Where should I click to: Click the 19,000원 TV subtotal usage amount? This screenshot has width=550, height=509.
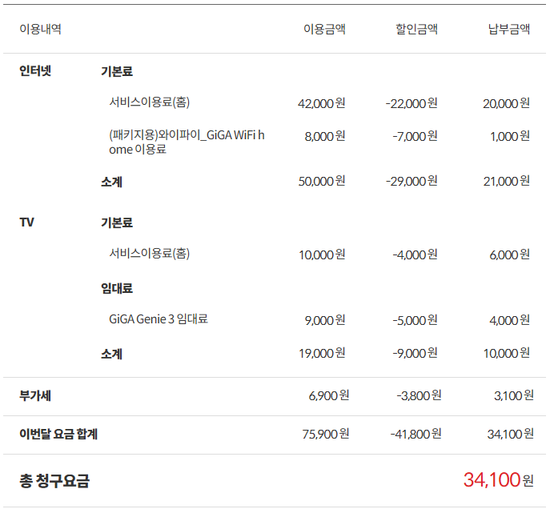[321, 353]
